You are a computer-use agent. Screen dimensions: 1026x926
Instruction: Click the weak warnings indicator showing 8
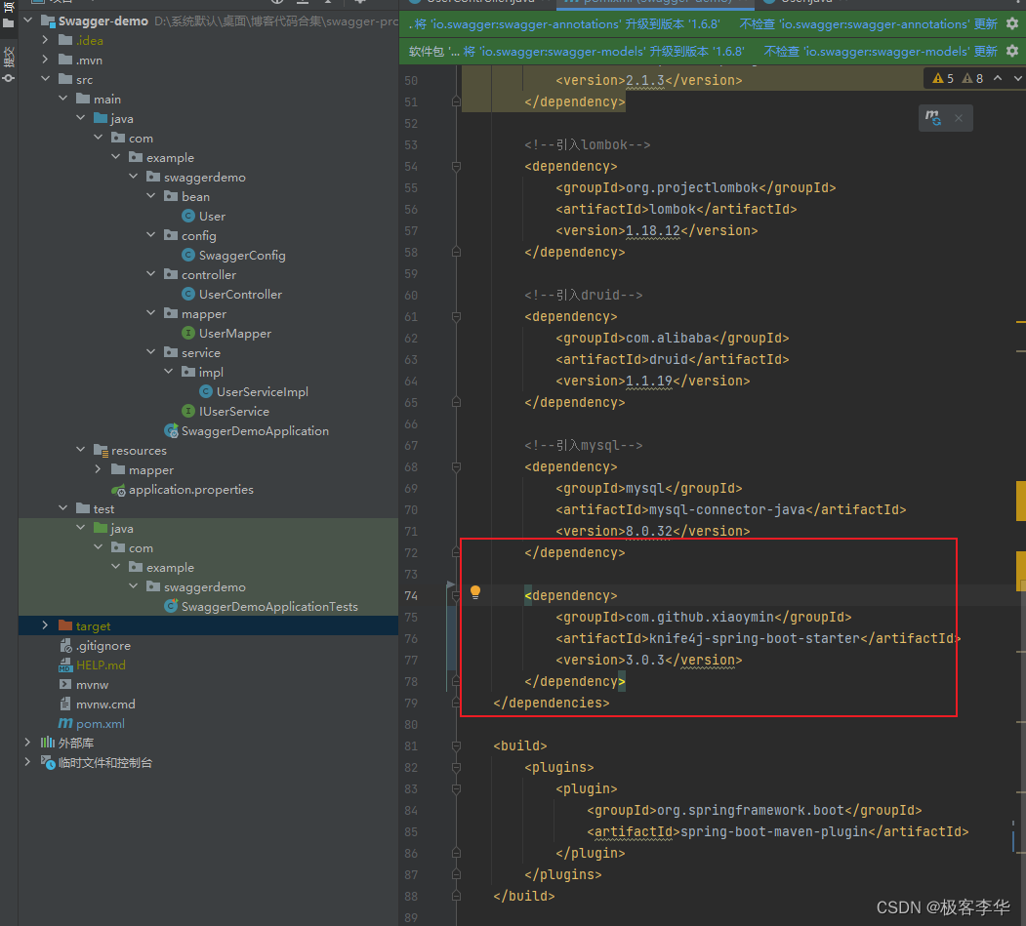(x=972, y=78)
